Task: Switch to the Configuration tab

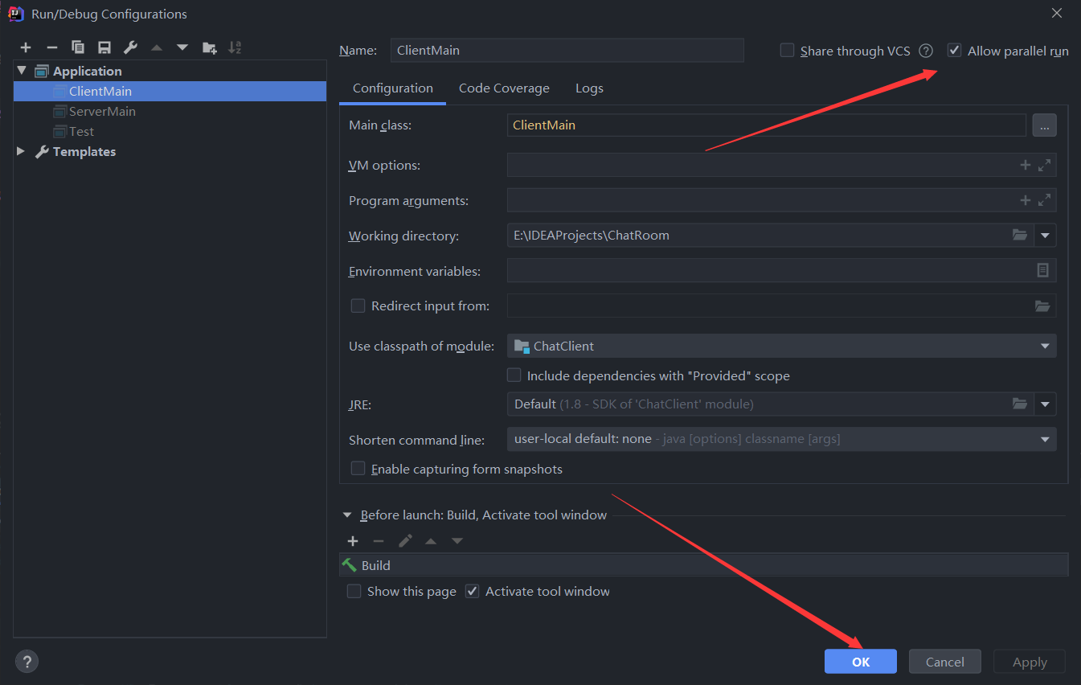Action: (393, 88)
